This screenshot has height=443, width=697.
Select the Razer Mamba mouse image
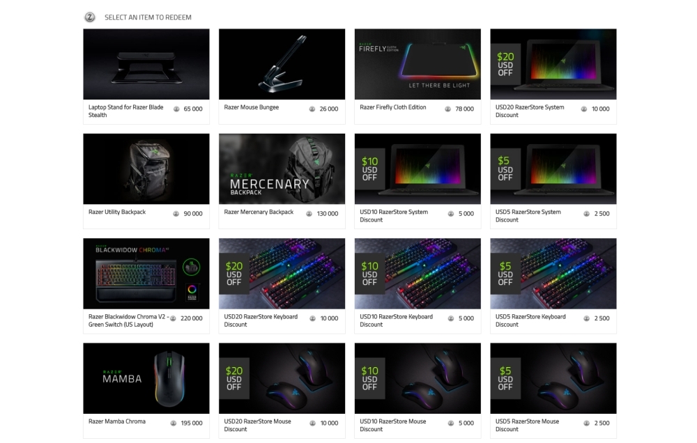[146, 378]
